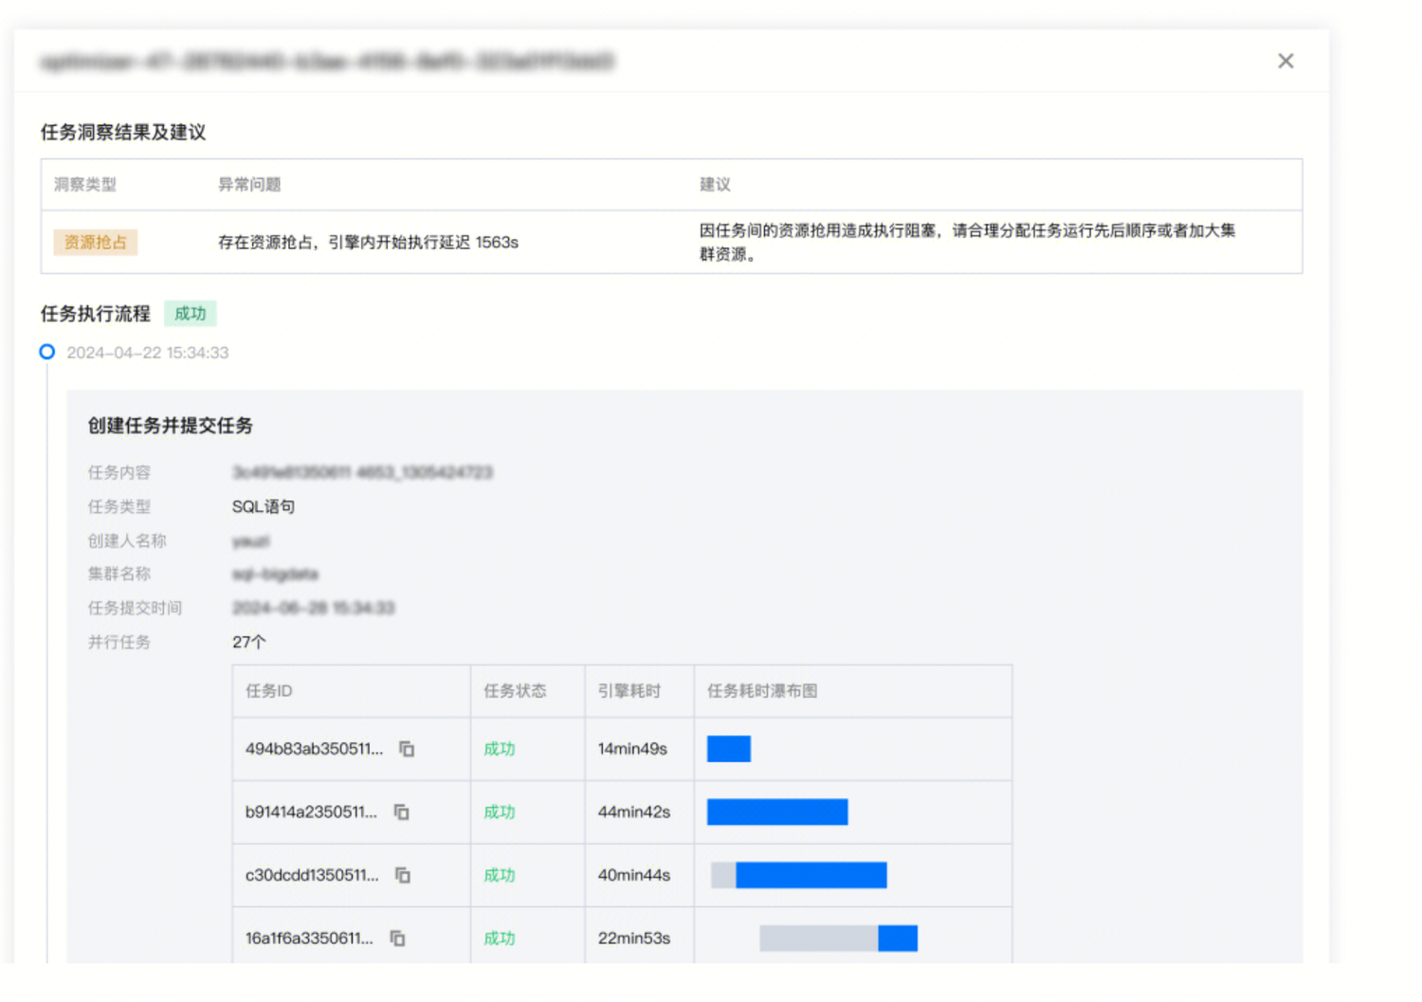
Task: Click the 引擎耗时 column header
Action: pyautogui.click(x=629, y=691)
